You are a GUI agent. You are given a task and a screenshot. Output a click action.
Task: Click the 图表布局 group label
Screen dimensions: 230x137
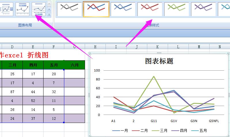(x=25, y=25)
